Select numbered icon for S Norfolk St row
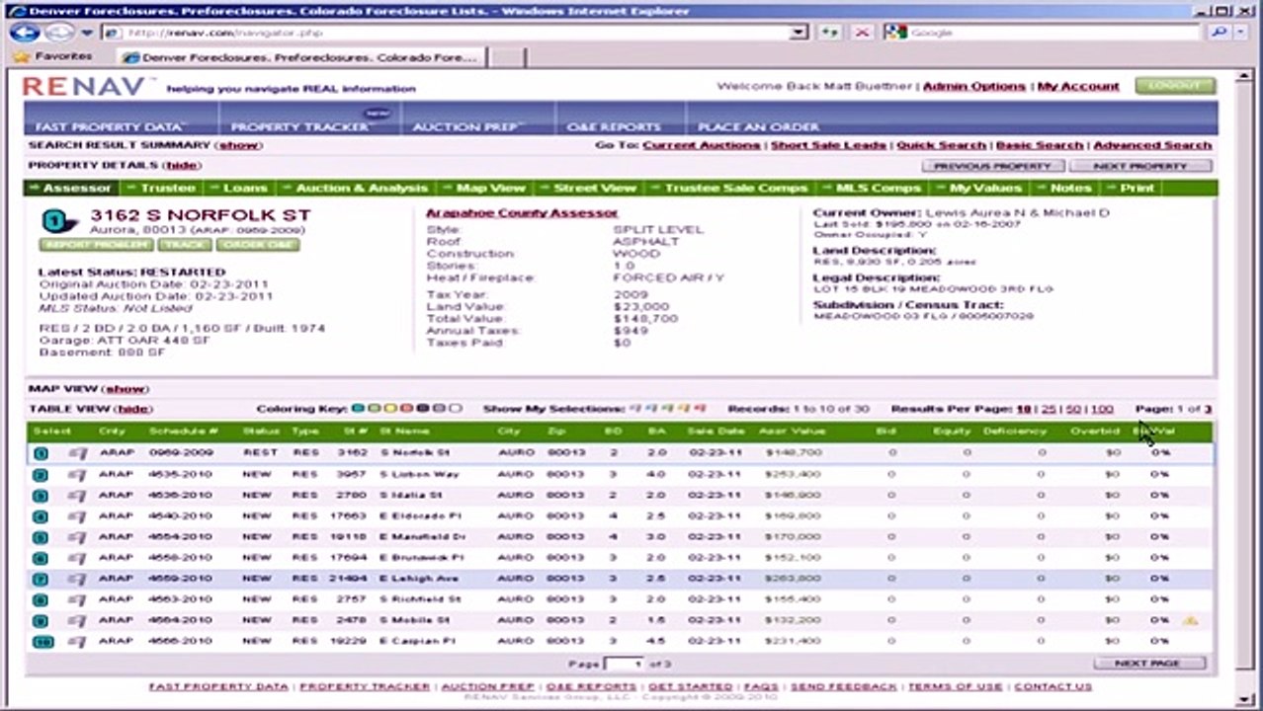 pyautogui.click(x=41, y=453)
